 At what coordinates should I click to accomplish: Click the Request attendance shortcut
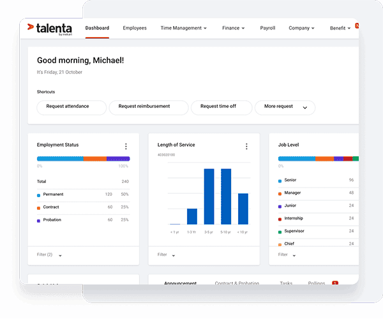[71, 108]
